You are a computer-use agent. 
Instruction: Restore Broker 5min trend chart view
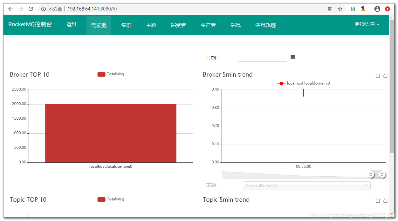pos(385,75)
